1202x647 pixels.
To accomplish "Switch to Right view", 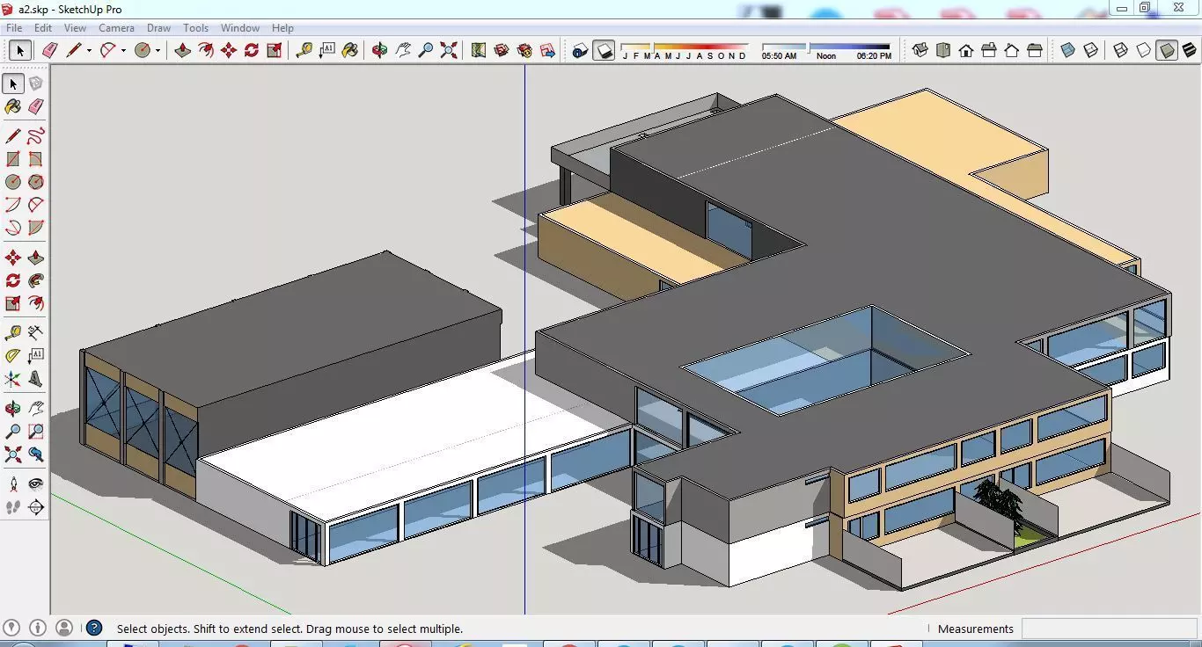I will point(989,50).
